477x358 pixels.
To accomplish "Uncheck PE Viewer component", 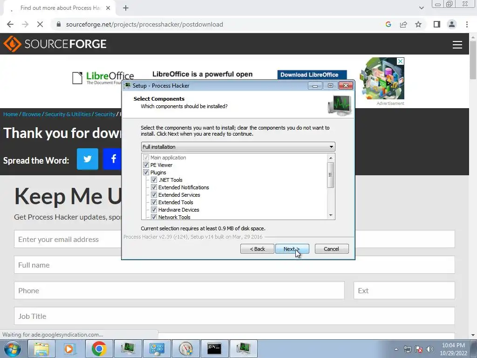I will click(x=146, y=165).
